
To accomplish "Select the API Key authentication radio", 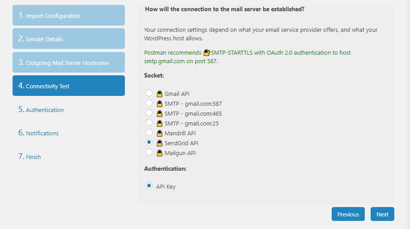I will (x=149, y=186).
